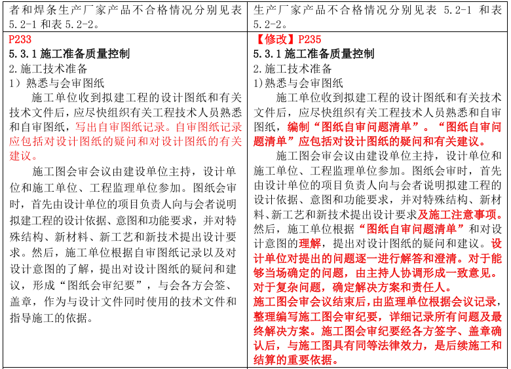Click left column heading 5.3.1 施工准备质量控制
The width and height of the screenshot is (511, 369).
(69, 54)
